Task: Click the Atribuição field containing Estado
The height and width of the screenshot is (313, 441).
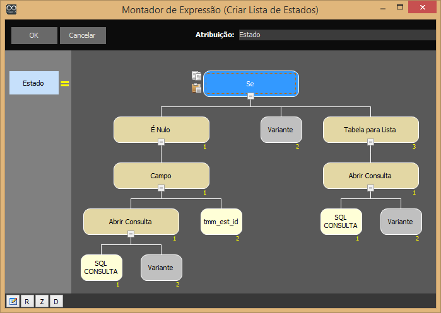Action: pyautogui.click(x=334, y=35)
